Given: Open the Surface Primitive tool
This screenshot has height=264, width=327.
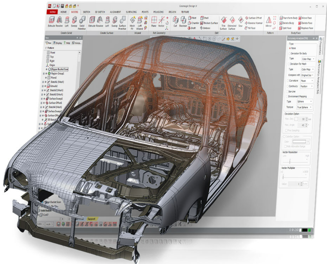Looking at the screenshot, I should click(122, 23).
